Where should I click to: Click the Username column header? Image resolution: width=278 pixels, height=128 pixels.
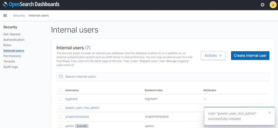(x=72, y=90)
